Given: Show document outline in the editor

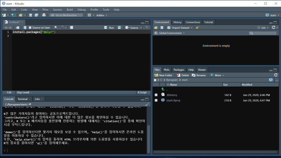Looking at the screenshot, I should tap(147, 28).
